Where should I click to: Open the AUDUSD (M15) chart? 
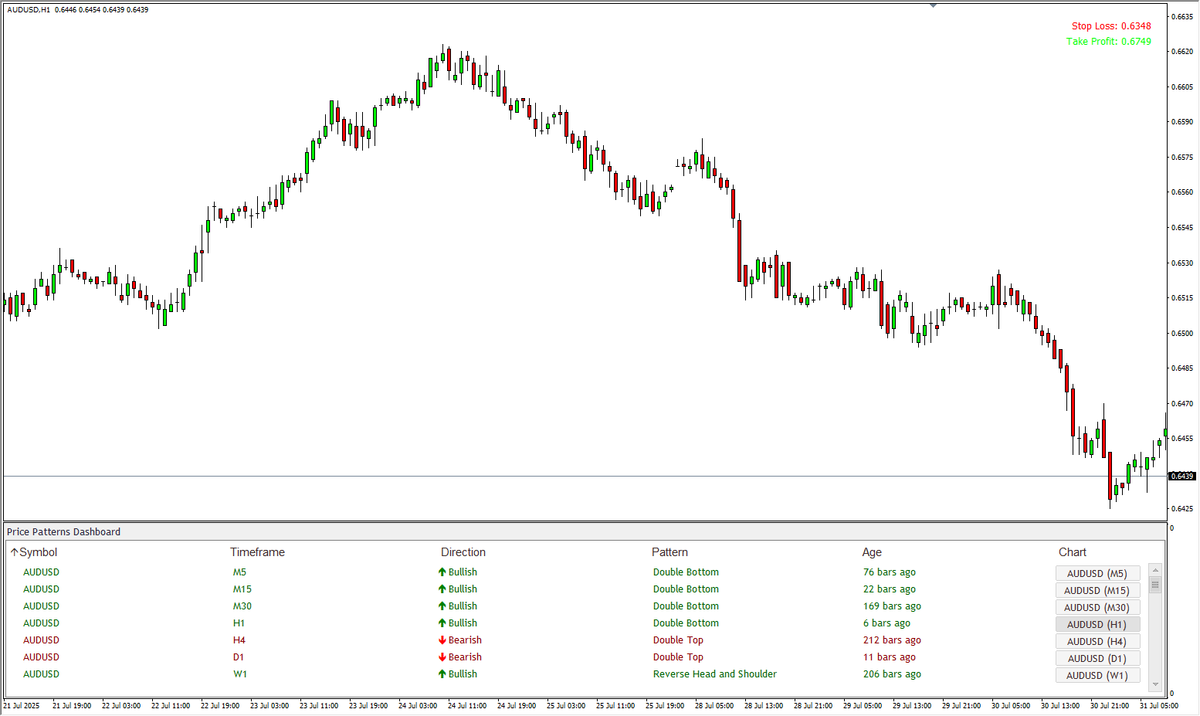coord(1097,590)
